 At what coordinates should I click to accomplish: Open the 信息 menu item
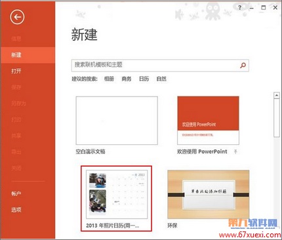click(x=16, y=39)
